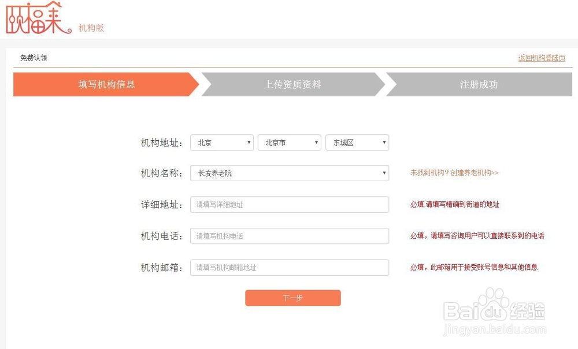
Task: Click the 机构名称： label
Action: coord(161,173)
